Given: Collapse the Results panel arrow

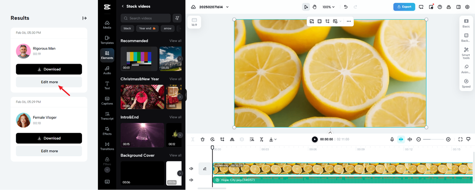Looking at the screenshot, I should point(84,18).
